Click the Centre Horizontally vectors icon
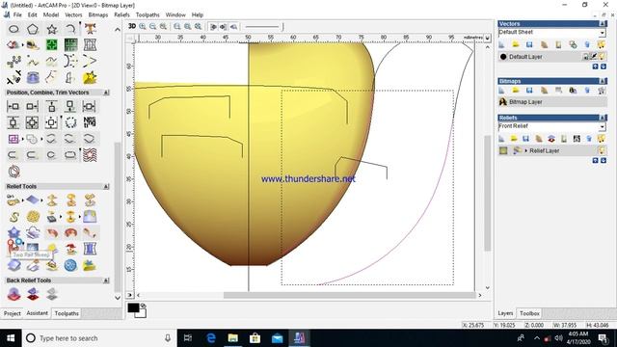The width and height of the screenshot is (617, 347). coord(90,106)
